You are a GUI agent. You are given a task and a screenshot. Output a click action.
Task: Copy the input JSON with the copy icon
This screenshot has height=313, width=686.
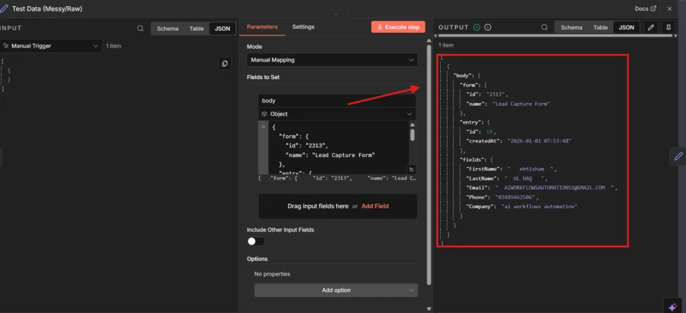(225, 64)
